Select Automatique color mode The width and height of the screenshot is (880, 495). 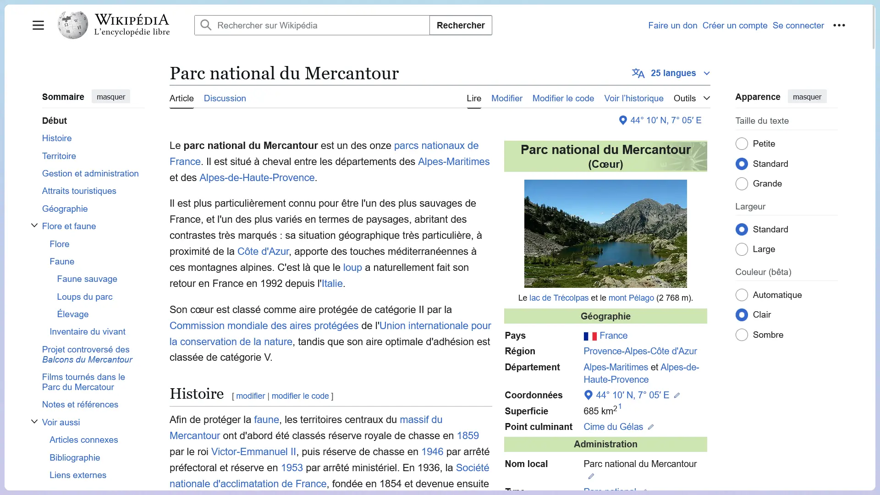point(742,295)
